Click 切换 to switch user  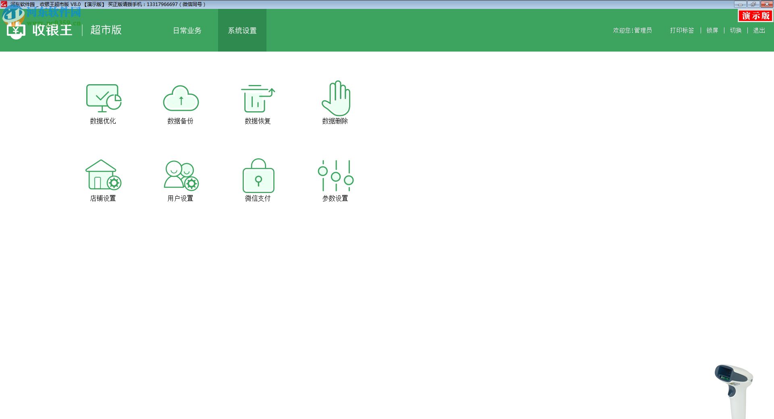pos(735,31)
